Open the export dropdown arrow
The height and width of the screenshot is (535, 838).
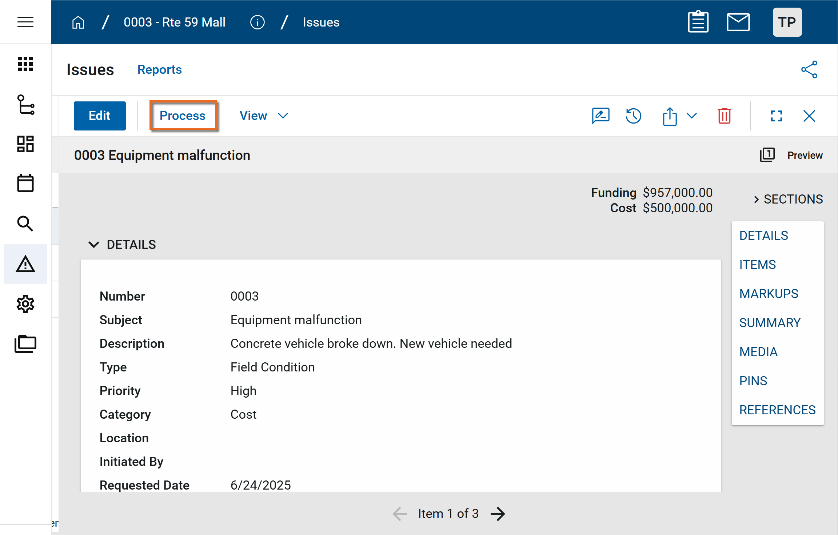[692, 116]
